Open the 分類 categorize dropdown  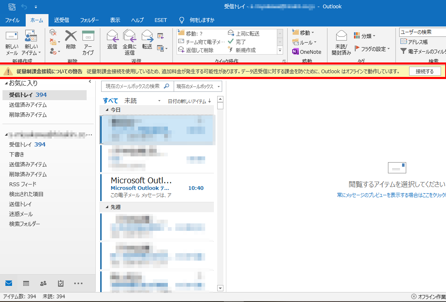point(365,36)
